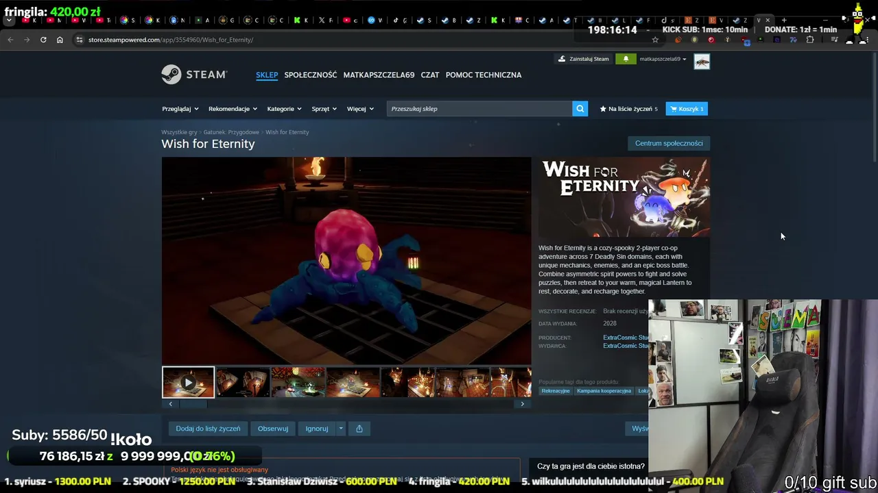Open the media controls toolbar icon
Screen dimensions: 878x493
click(x=834, y=40)
